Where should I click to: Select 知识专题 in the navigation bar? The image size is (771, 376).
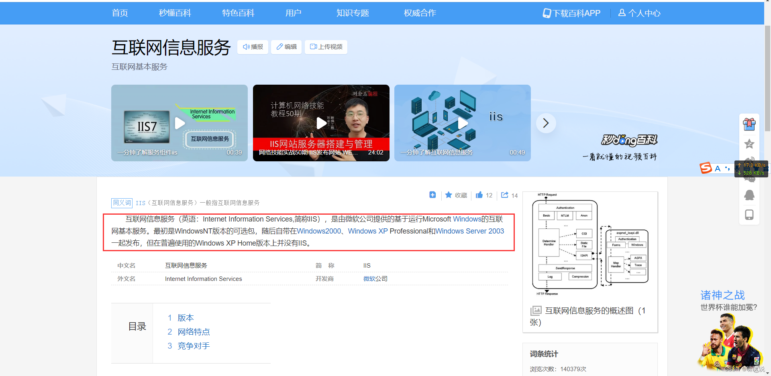[x=353, y=13]
